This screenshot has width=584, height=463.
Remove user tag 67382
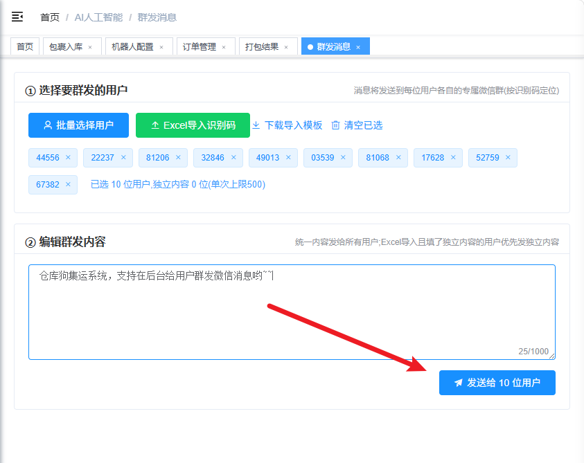[x=68, y=184]
